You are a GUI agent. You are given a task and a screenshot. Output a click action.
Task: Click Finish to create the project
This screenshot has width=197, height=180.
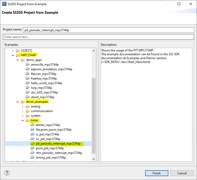click(x=156, y=173)
